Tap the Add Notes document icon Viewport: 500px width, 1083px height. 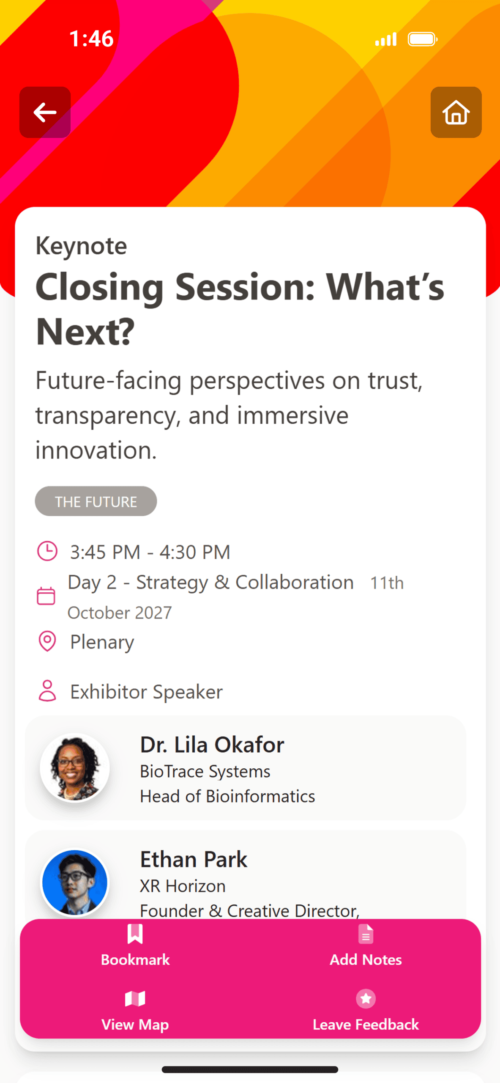[x=366, y=934]
